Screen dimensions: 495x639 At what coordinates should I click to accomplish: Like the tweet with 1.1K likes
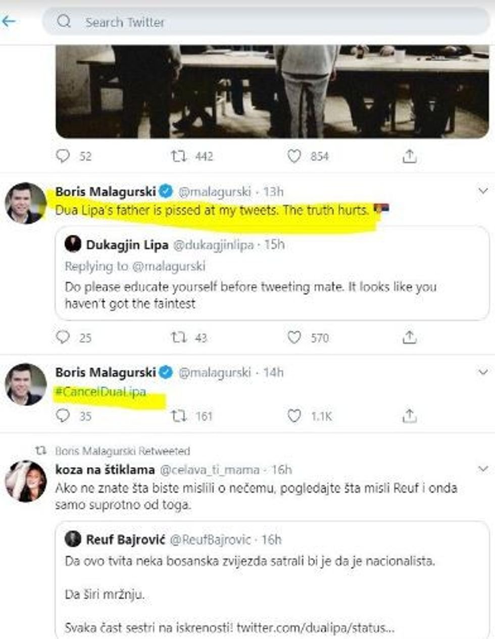click(294, 416)
